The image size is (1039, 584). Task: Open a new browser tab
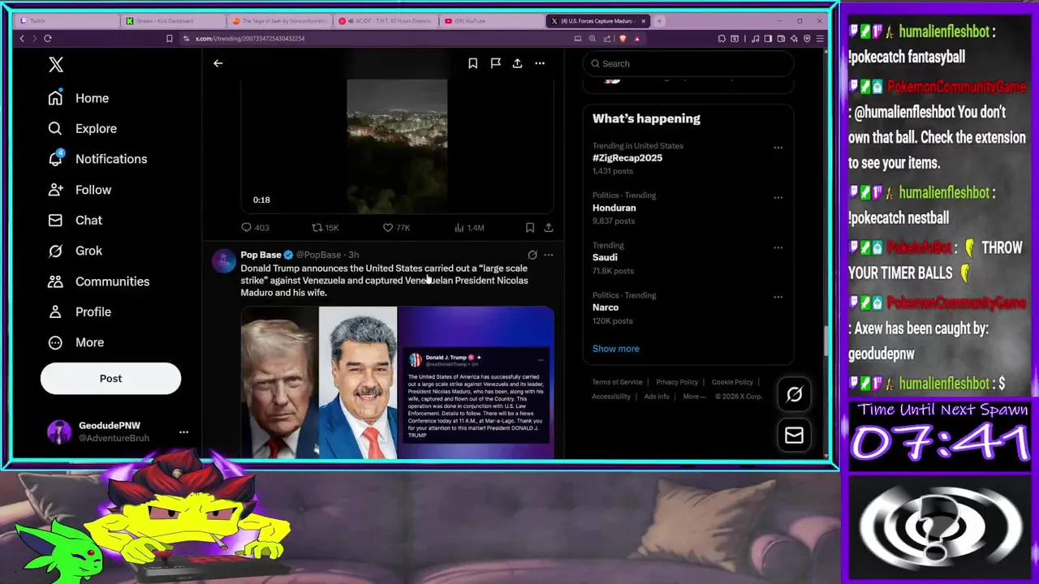click(660, 21)
